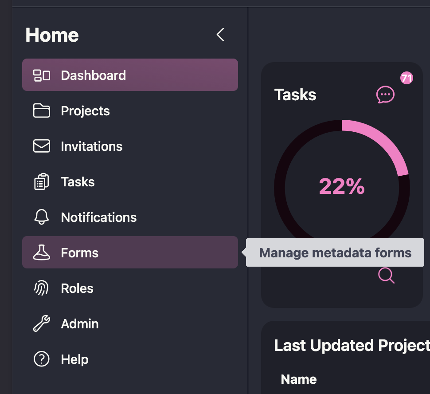Collapse the Home sidebar with chevron

pos(220,35)
